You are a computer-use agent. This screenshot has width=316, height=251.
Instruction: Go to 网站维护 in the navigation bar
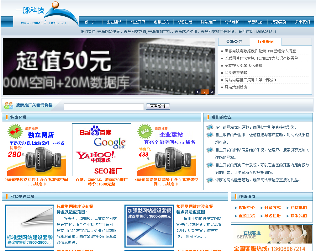tap(232, 22)
